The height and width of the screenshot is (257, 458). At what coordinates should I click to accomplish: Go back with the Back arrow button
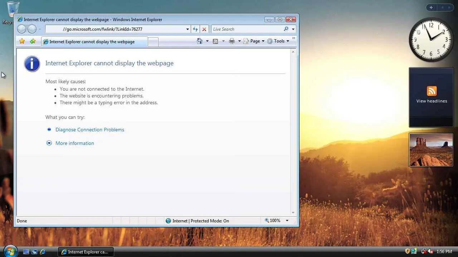pyautogui.click(x=21, y=29)
